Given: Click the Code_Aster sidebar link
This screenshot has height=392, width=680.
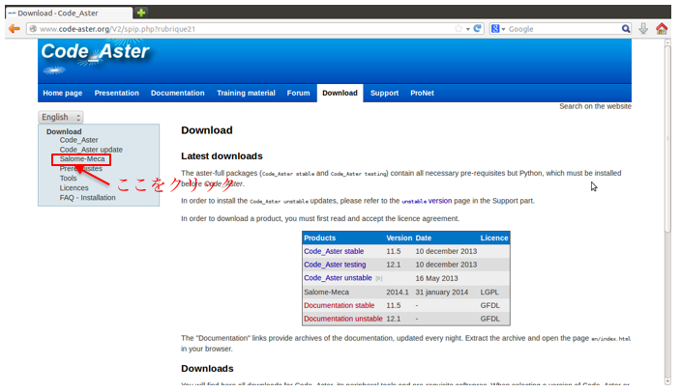Looking at the screenshot, I should pyautogui.click(x=78, y=140).
